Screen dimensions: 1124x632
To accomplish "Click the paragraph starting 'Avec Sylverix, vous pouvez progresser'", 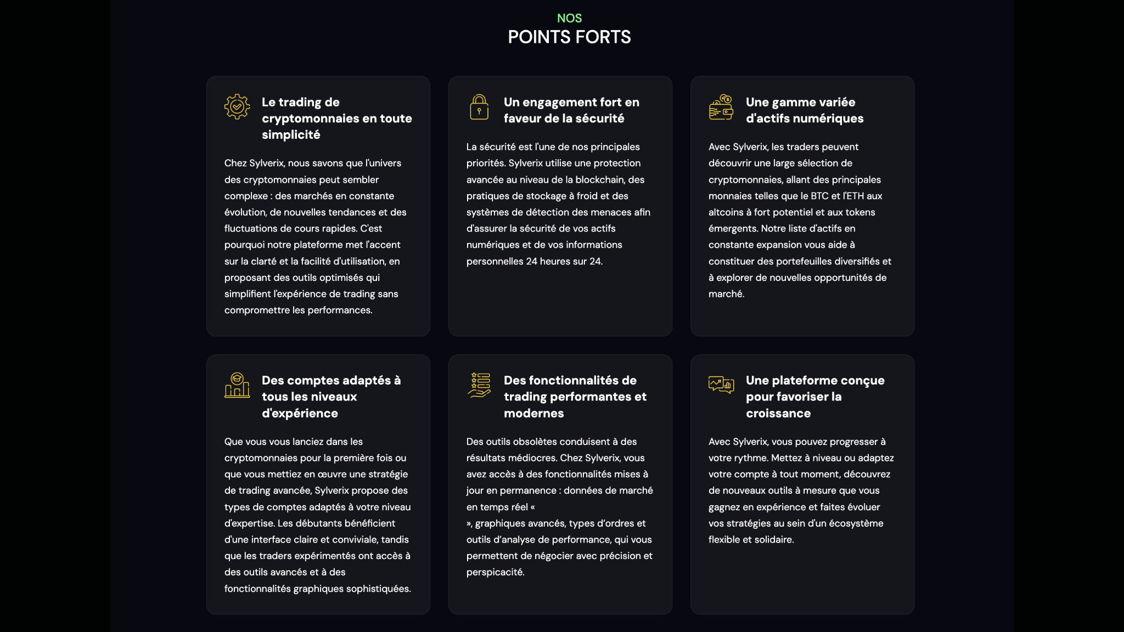I will coord(801,490).
